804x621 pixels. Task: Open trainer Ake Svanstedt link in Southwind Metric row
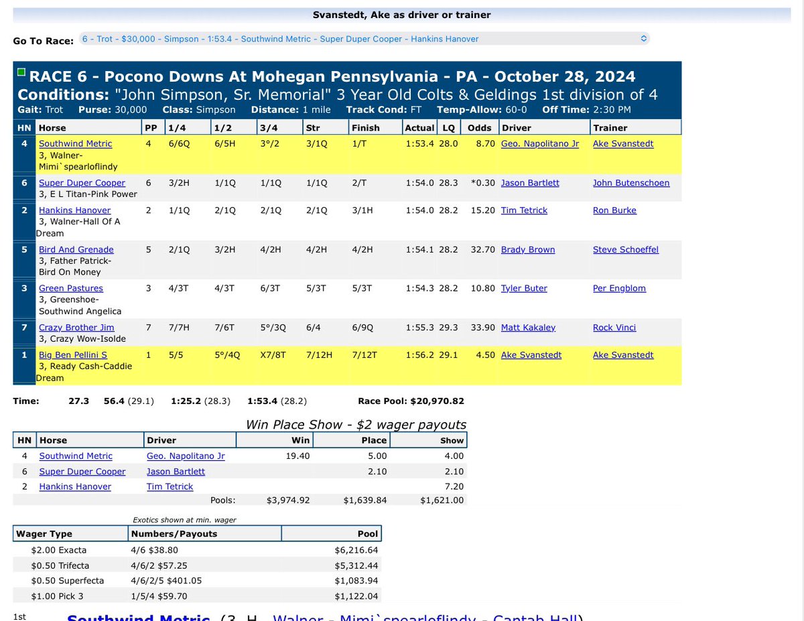point(623,143)
